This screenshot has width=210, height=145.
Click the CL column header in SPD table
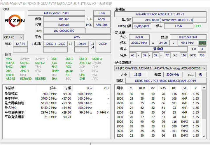[131, 88]
